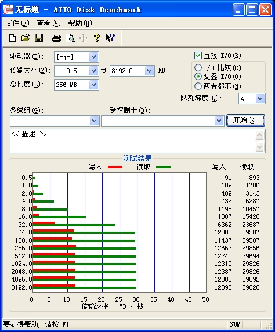Click the read value 29694
275x332 pixels.
point(251,256)
